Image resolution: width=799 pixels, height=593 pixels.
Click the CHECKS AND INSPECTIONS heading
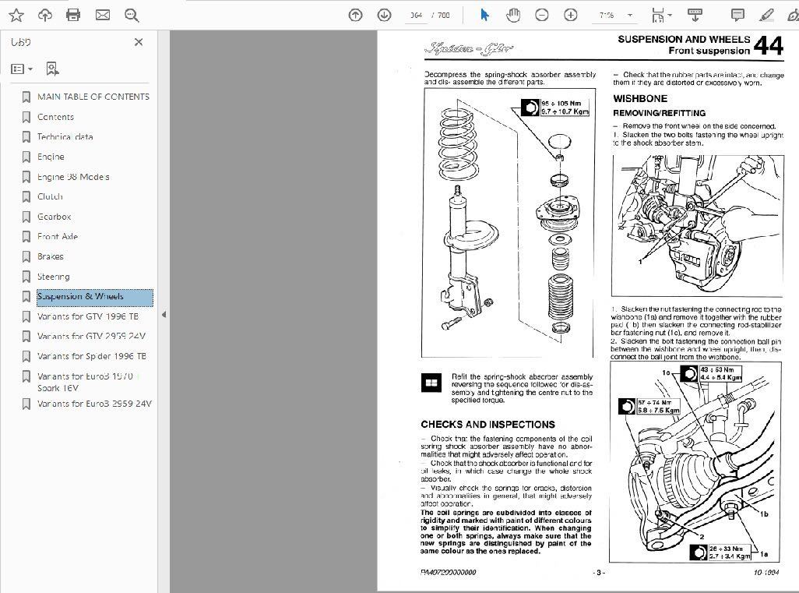(x=487, y=425)
